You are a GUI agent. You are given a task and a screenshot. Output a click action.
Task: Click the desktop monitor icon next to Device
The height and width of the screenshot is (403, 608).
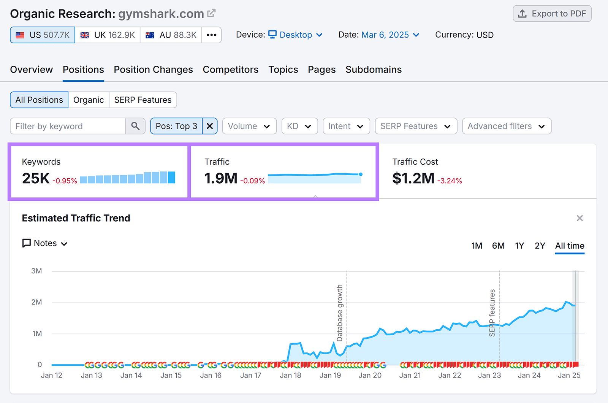272,35
